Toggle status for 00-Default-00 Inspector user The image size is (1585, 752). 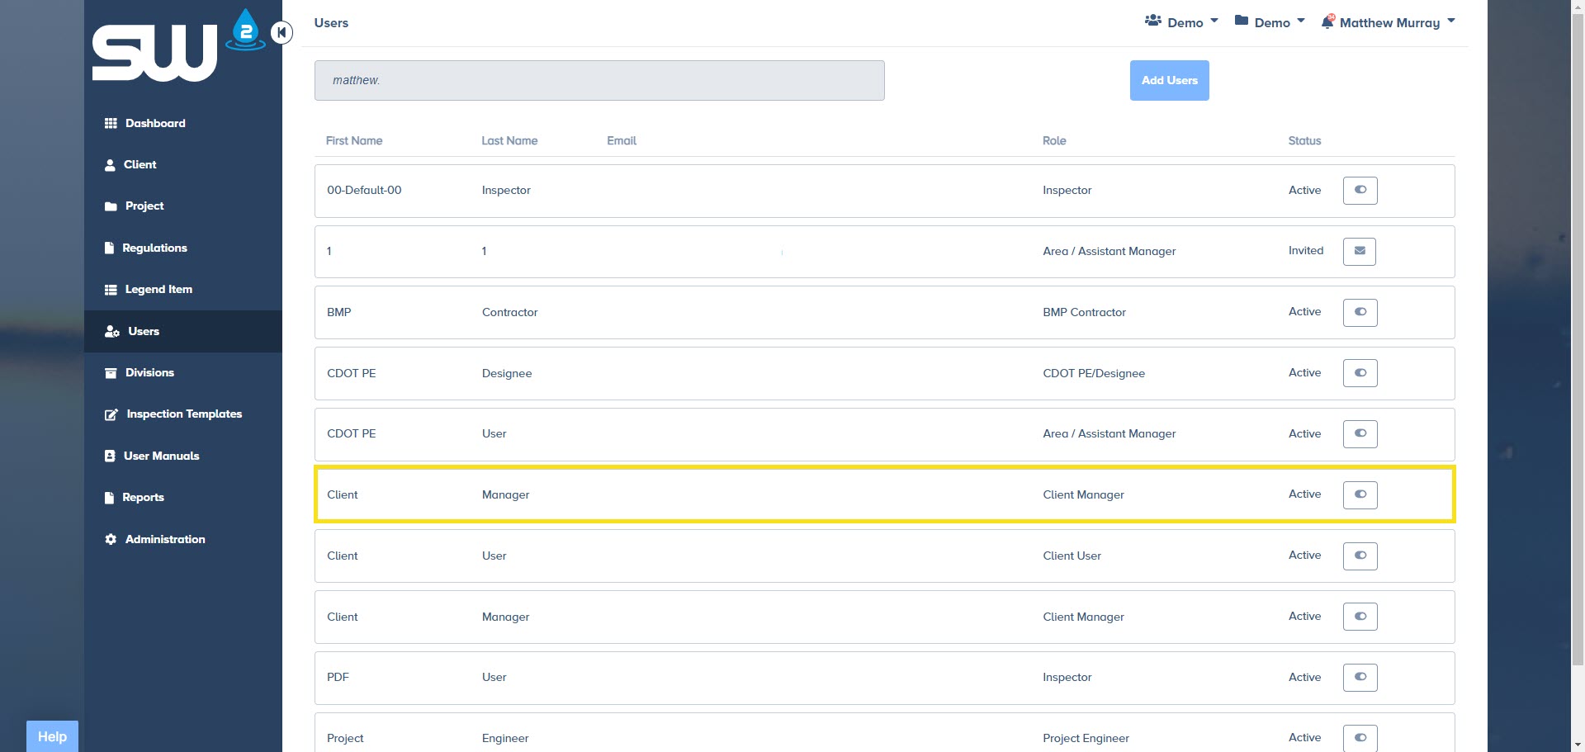[x=1360, y=190]
